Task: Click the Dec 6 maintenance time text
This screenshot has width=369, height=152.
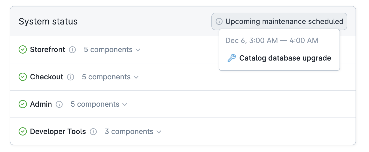Action: pos(272,40)
